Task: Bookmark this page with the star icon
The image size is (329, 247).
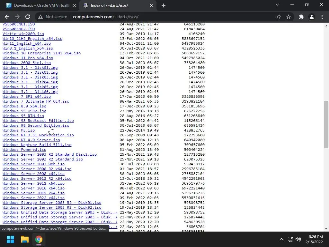Action: click(289, 17)
